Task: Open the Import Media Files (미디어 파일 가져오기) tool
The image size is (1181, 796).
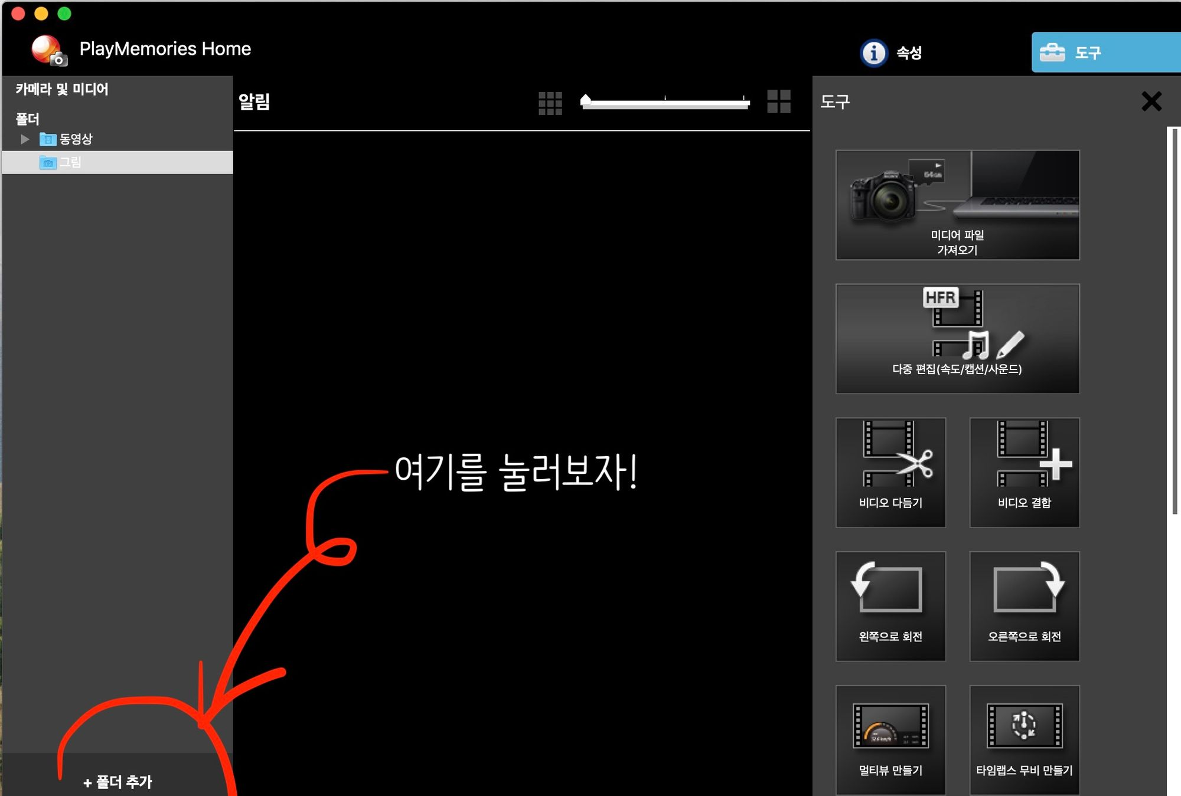Action: [957, 205]
